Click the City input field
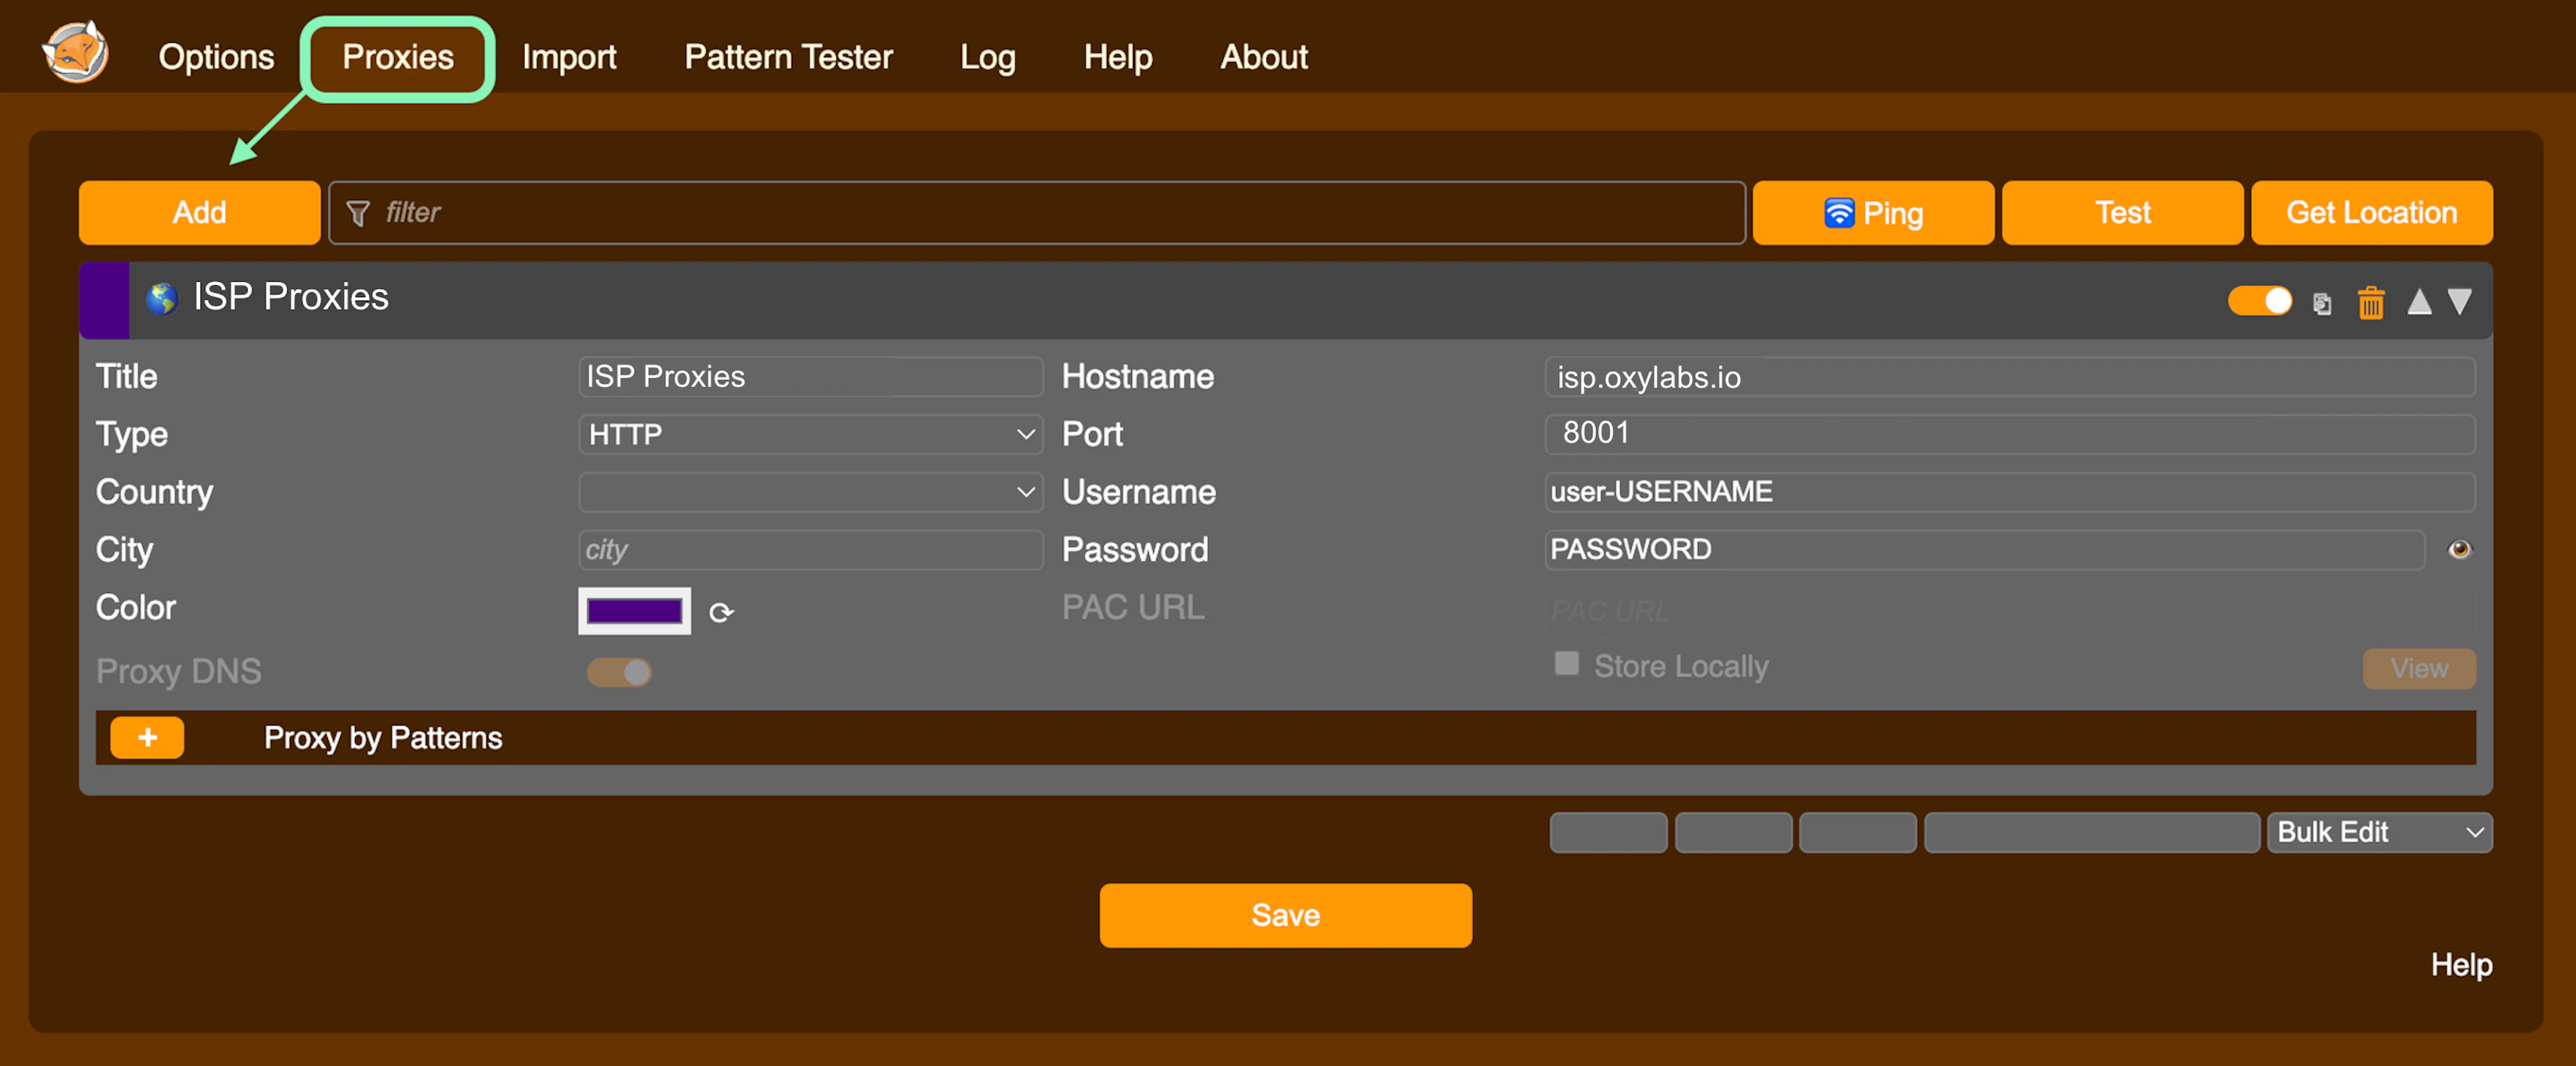 point(810,550)
